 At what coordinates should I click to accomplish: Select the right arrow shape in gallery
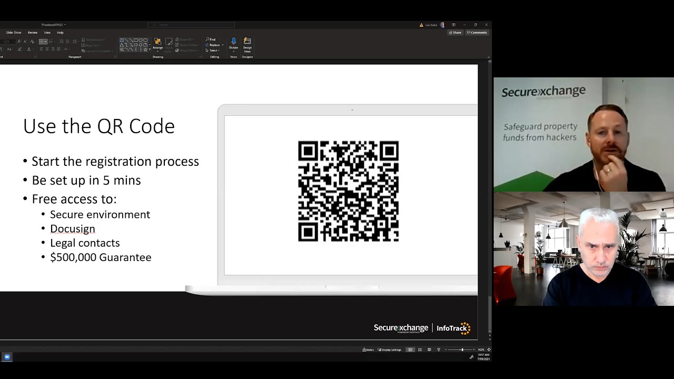click(136, 45)
